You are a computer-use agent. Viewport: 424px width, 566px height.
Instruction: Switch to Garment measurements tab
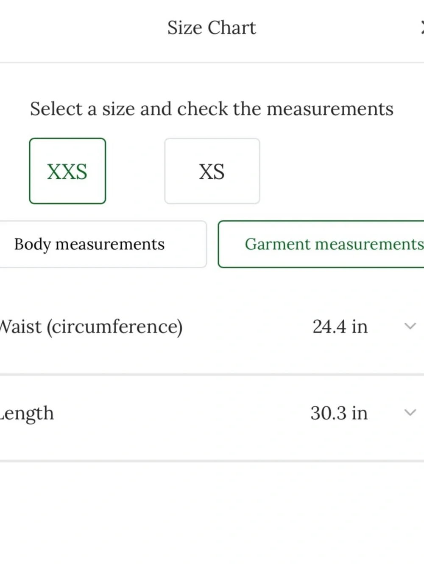point(321,244)
